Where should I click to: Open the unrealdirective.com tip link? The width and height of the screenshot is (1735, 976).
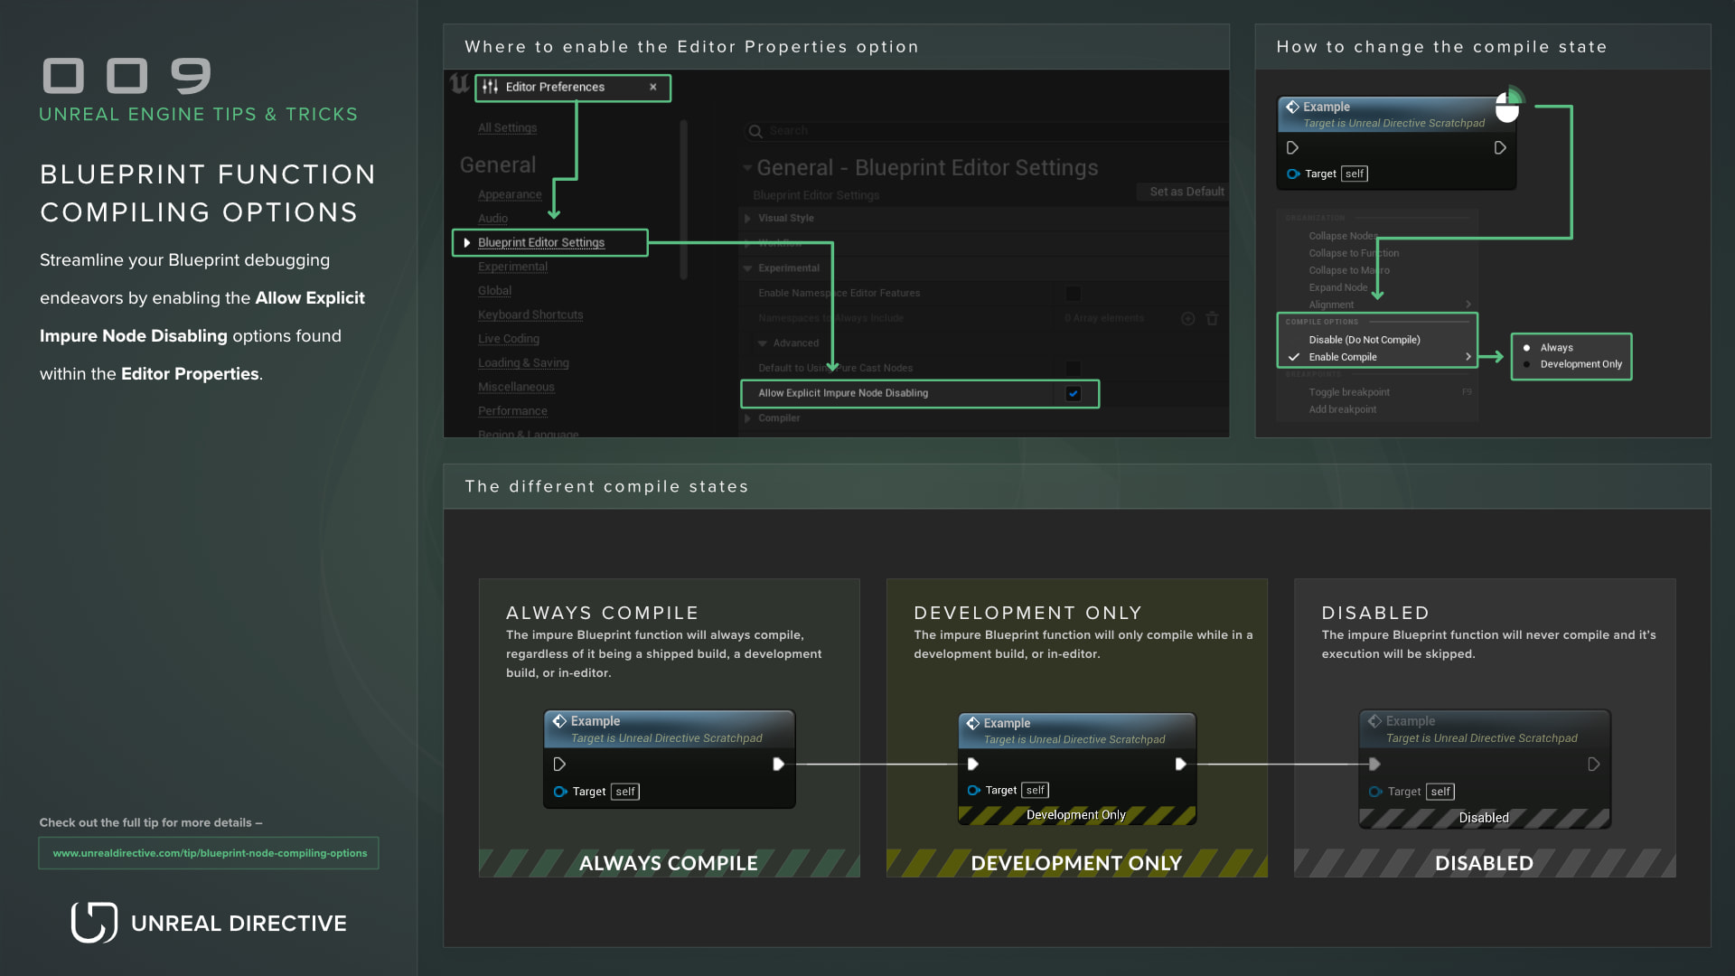210,853
